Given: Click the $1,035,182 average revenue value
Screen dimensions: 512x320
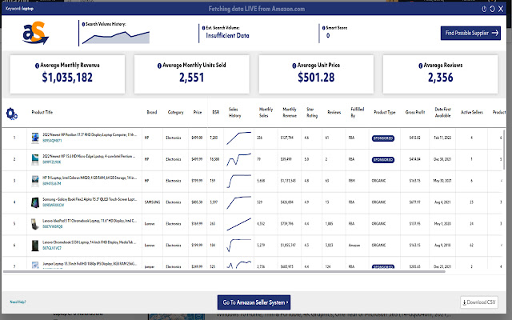Looking at the screenshot, I should point(67,78).
